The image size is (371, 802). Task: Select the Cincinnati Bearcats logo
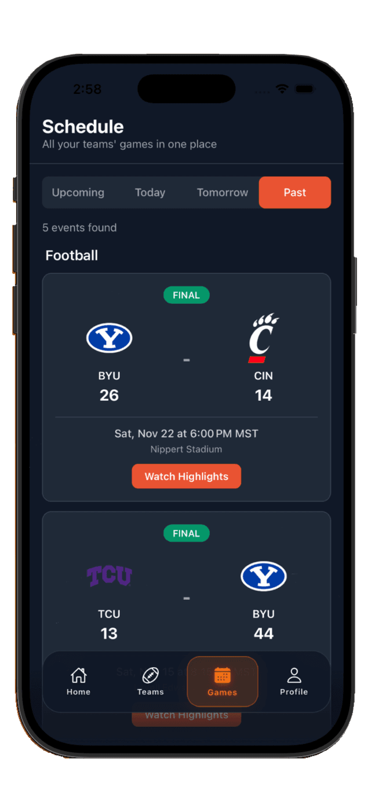[x=264, y=338]
